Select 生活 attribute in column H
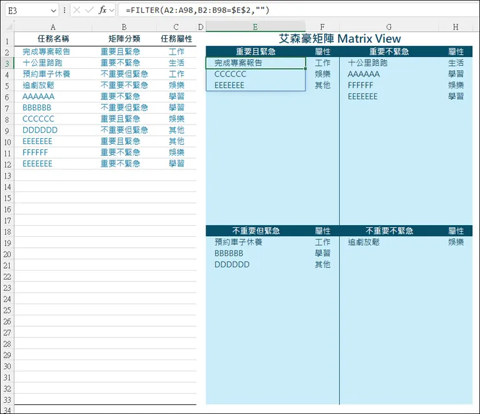This screenshot has height=414, width=480. tap(456, 63)
